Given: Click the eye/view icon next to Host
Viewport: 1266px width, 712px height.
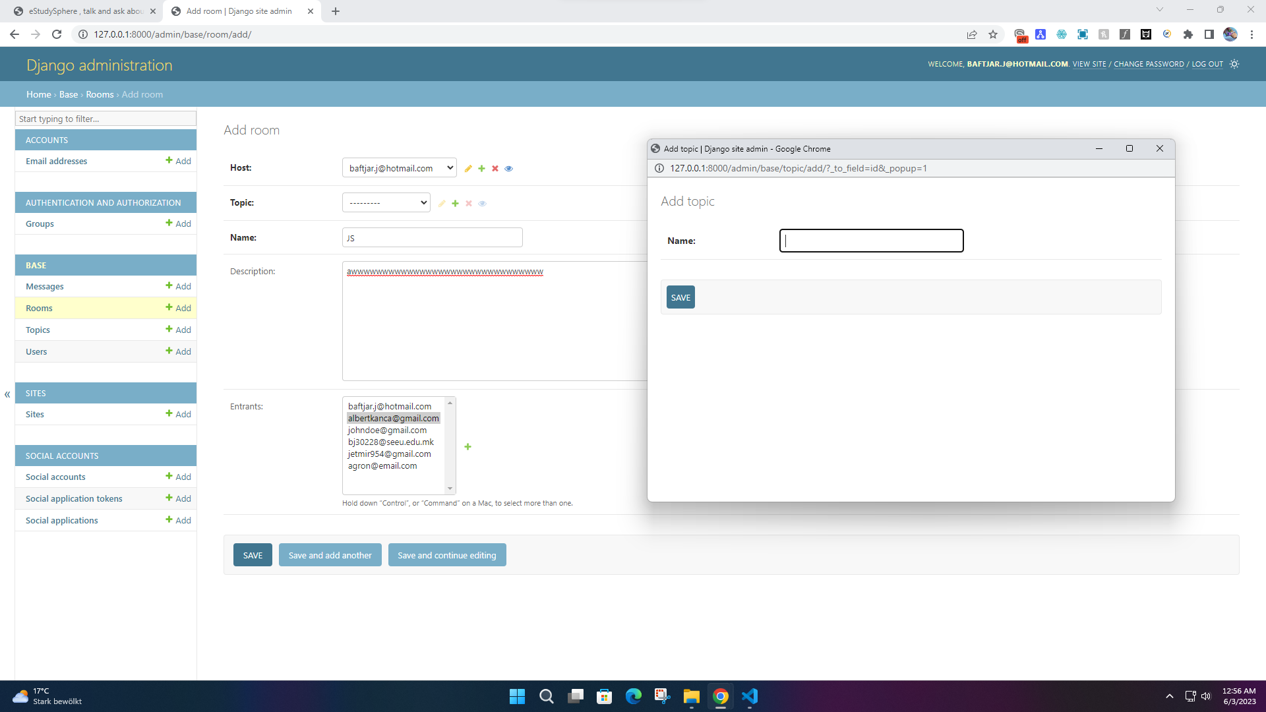Looking at the screenshot, I should 508,168.
